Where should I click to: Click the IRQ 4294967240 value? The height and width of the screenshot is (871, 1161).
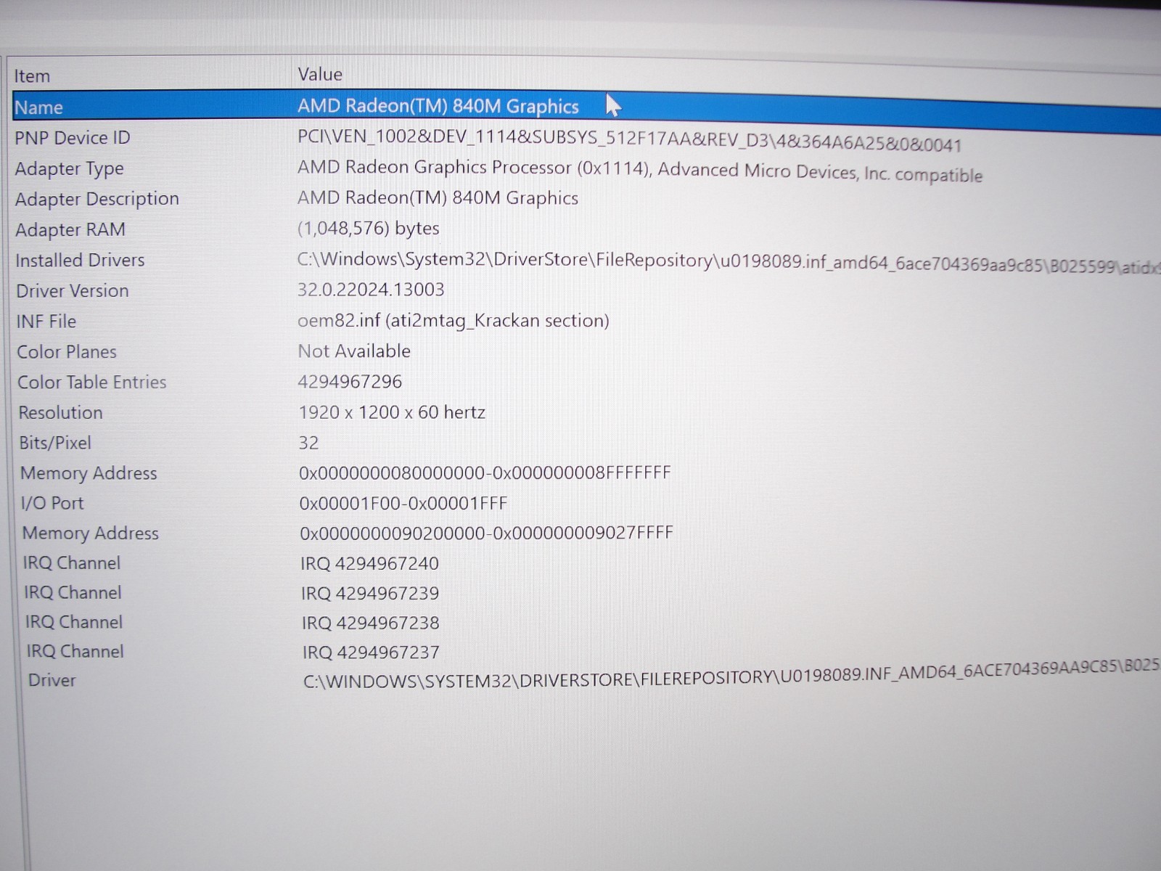[x=370, y=563]
